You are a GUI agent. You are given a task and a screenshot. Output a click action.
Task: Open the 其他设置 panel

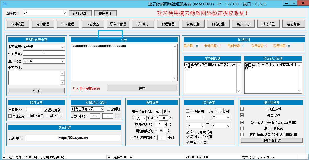click(268, 24)
